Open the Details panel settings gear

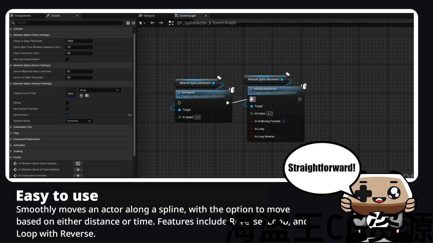[x=133, y=23]
